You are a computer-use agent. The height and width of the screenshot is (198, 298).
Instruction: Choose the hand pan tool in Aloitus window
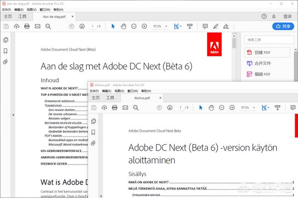tap(211, 108)
